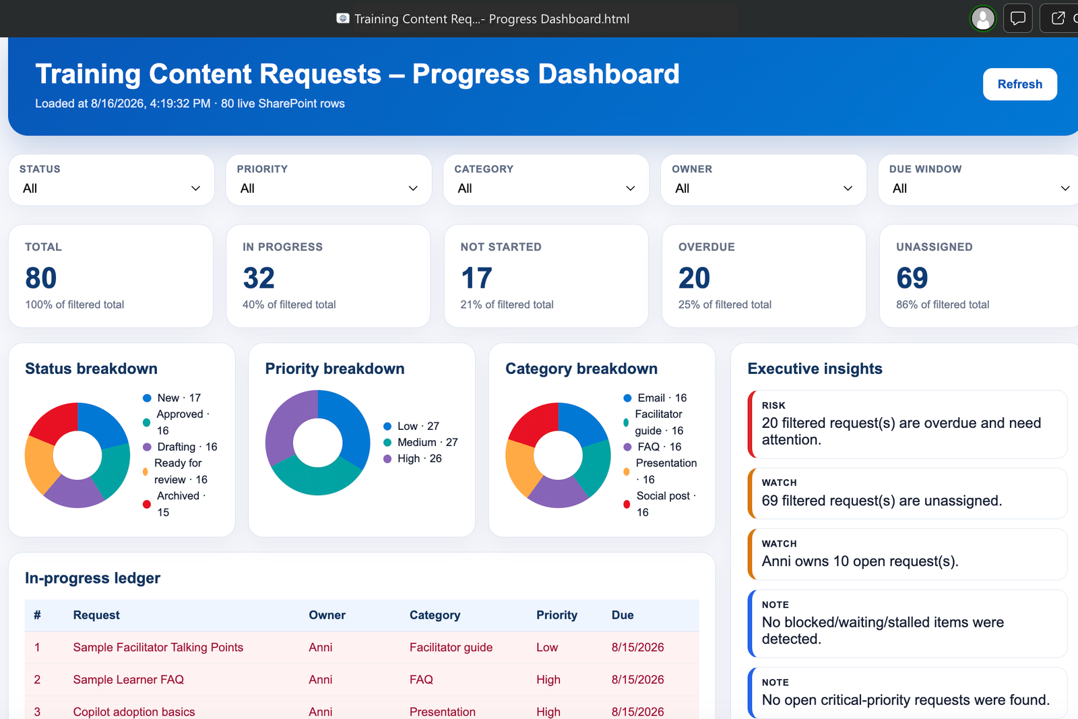Click the Status breakdown donut chart

pyautogui.click(x=77, y=456)
